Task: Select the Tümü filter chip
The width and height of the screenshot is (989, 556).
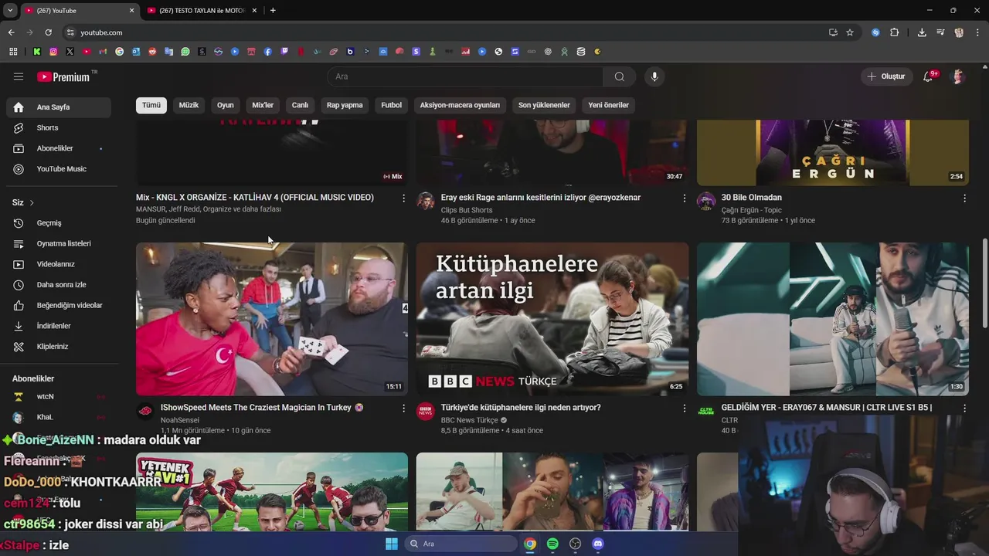Action: coord(151,105)
